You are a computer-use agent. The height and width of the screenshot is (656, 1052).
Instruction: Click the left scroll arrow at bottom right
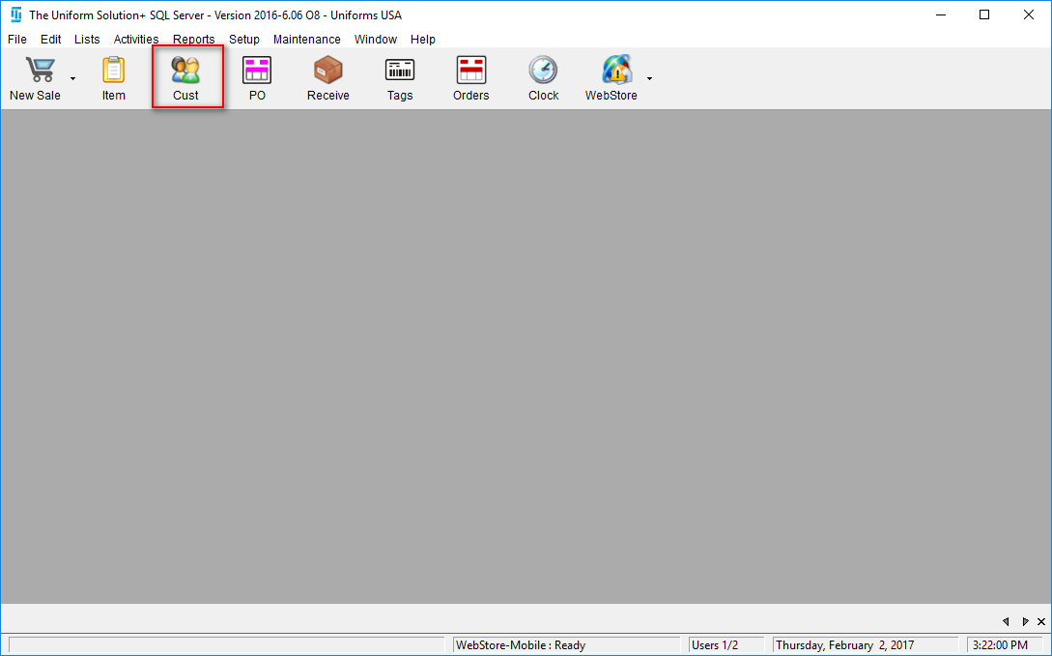point(1006,621)
